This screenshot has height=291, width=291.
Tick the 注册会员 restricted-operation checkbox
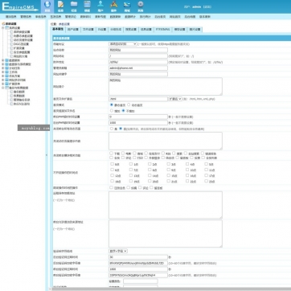(x=111, y=187)
